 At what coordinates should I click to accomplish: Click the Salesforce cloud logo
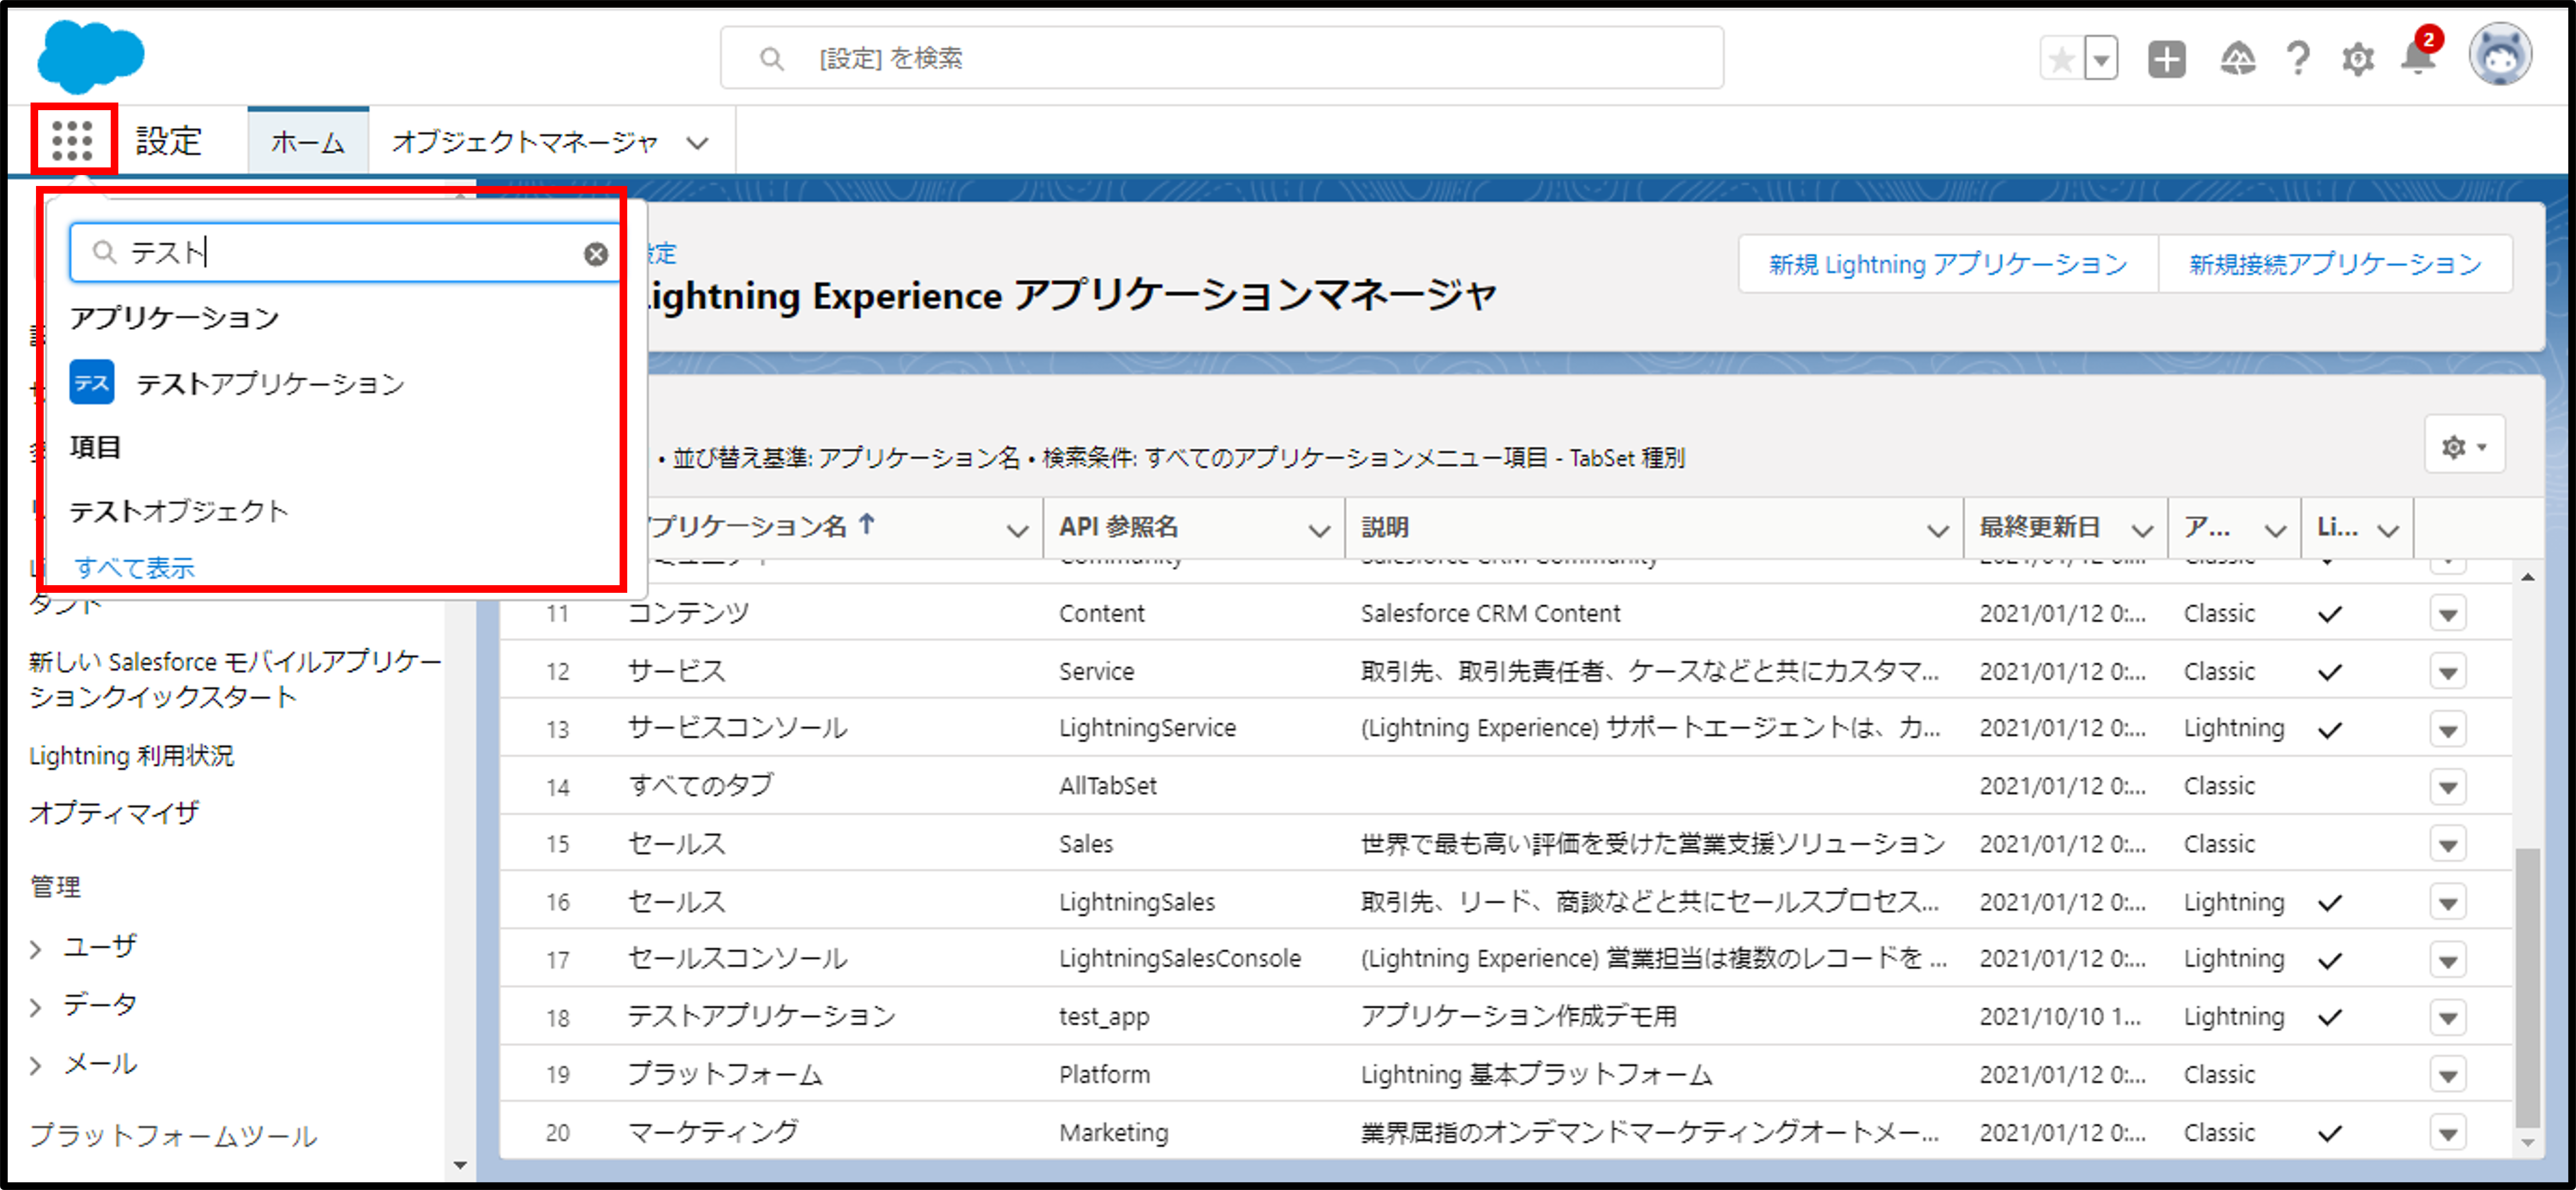90,55
